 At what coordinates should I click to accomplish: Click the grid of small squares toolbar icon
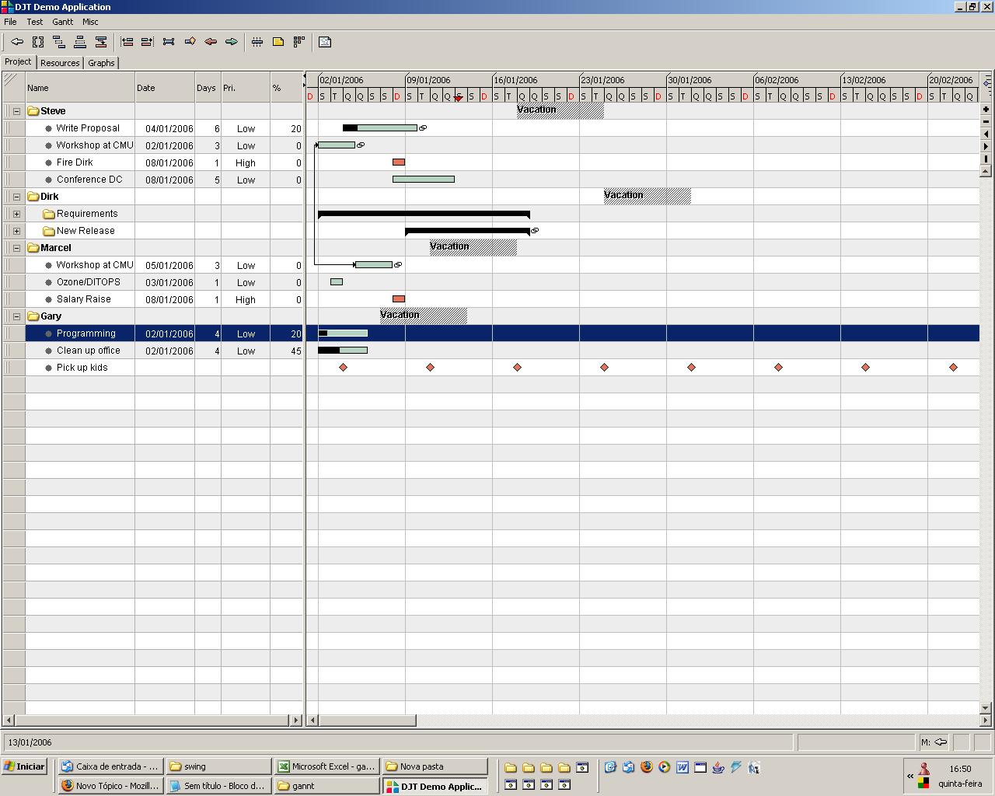click(299, 42)
